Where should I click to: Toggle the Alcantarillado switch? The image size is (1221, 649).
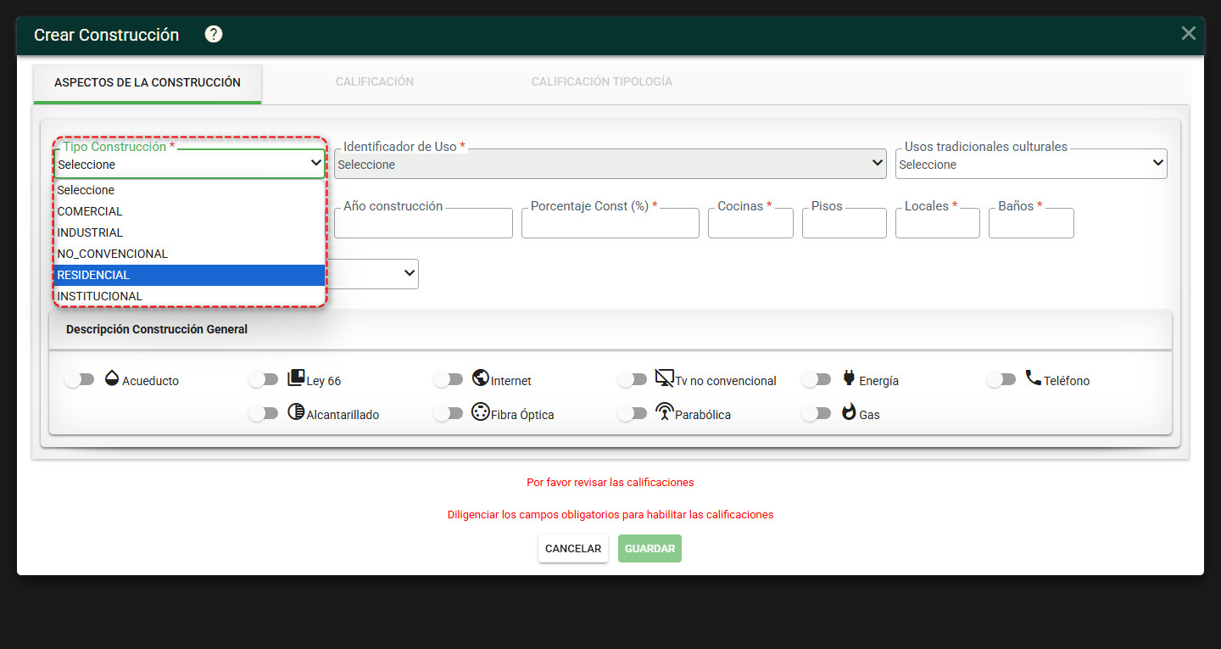[264, 414]
